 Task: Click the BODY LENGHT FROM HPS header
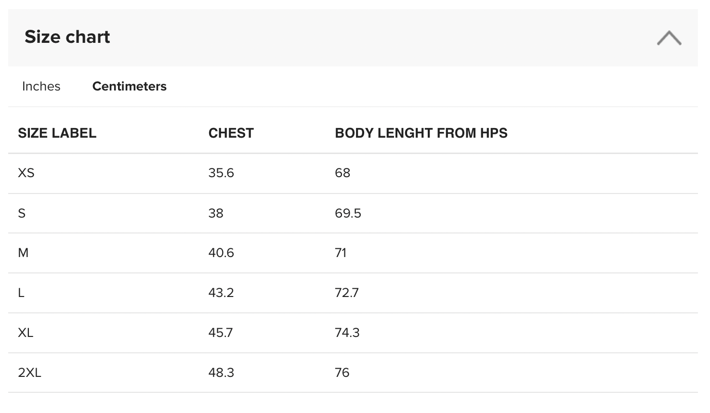point(421,133)
